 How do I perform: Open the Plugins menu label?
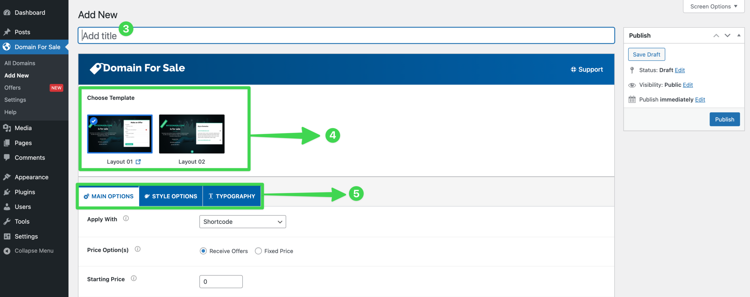25,192
